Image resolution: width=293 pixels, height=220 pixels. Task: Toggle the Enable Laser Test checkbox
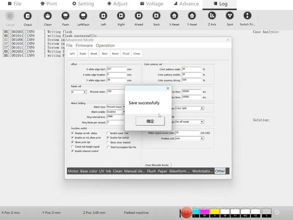[108, 133]
